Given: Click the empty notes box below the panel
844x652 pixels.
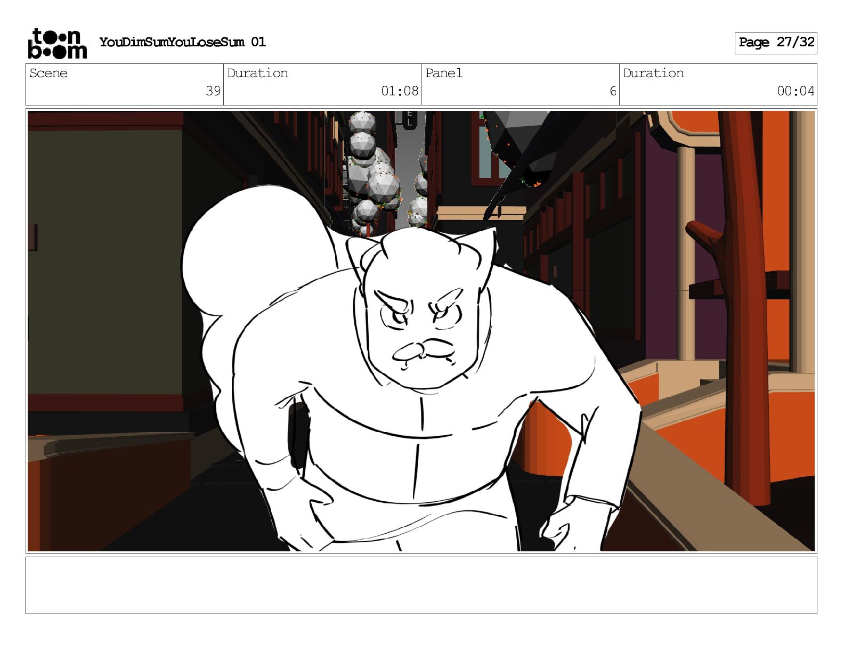Looking at the screenshot, I should point(421,585).
